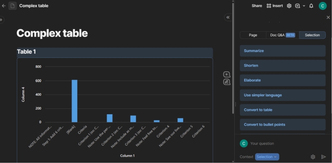This screenshot has width=332, height=163.
Task: Click the Shorten action
Action: [282, 66]
